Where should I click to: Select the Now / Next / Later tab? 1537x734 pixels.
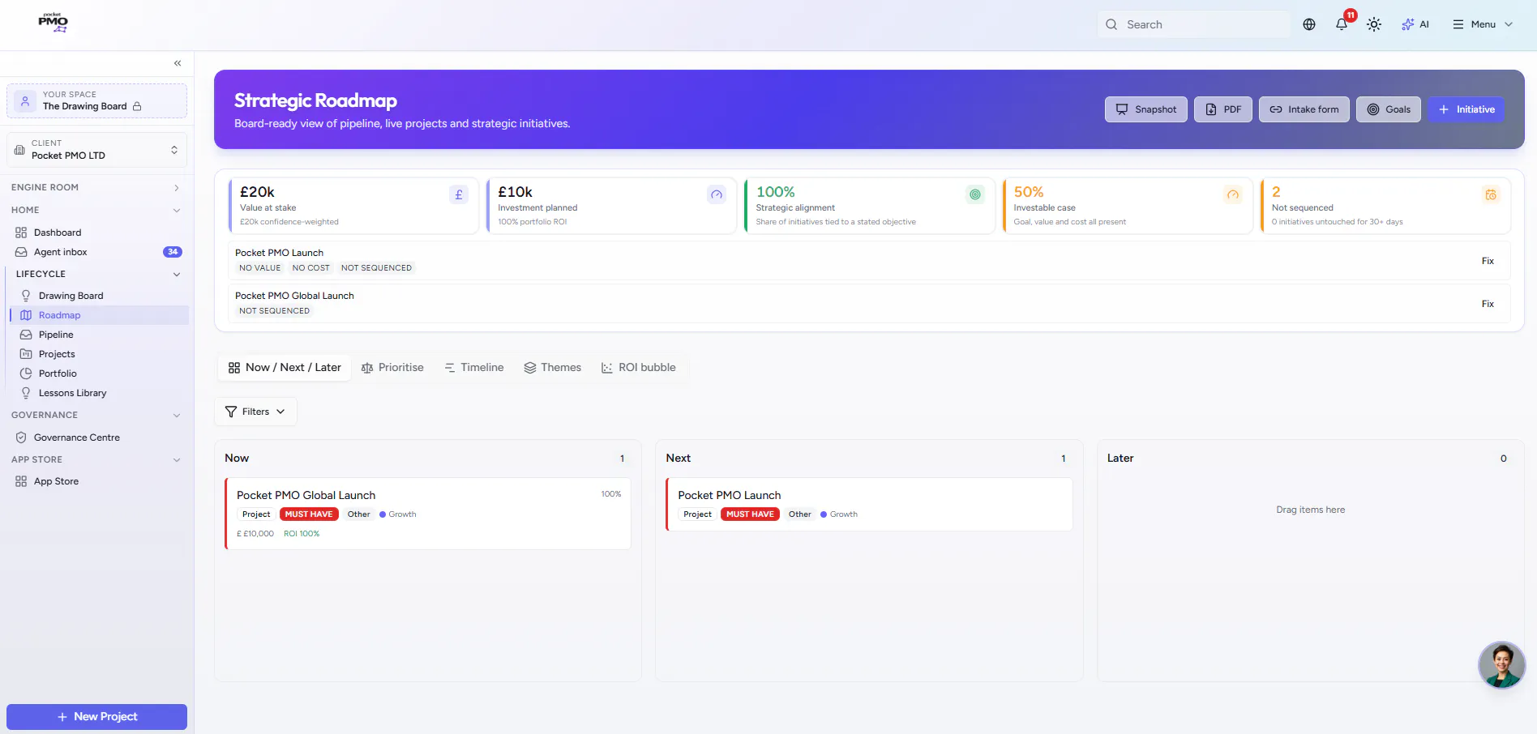(285, 368)
